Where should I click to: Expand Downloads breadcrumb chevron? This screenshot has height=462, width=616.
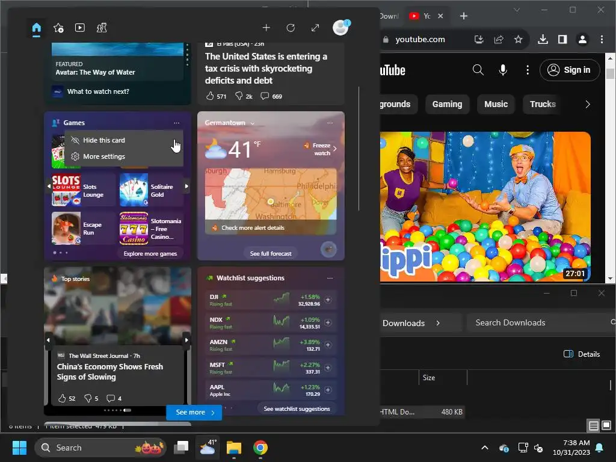click(438, 323)
